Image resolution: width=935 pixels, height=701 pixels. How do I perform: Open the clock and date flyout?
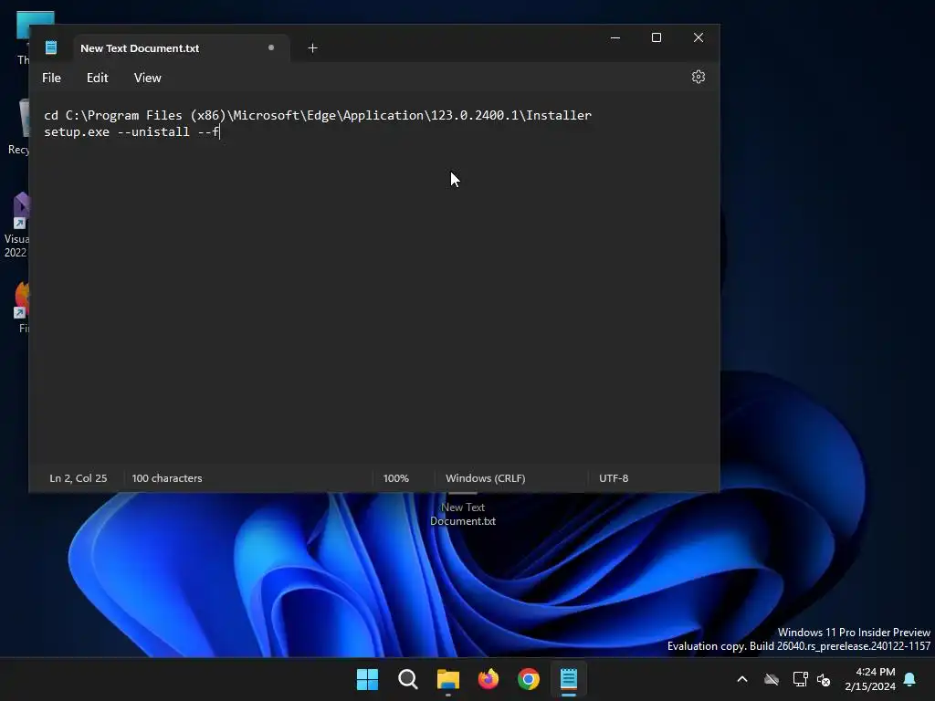[x=870, y=679]
